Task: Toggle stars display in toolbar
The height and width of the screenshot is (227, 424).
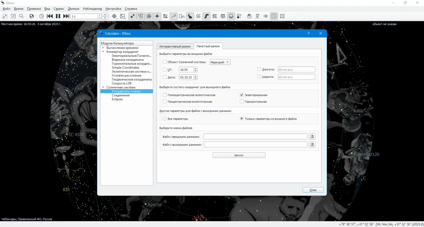Action: pyautogui.click(x=132, y=16)
